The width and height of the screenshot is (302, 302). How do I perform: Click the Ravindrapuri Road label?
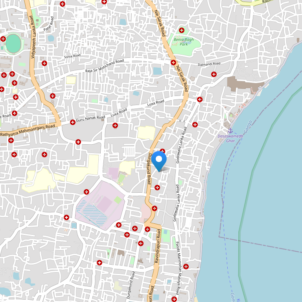click(x=157, y=250)
